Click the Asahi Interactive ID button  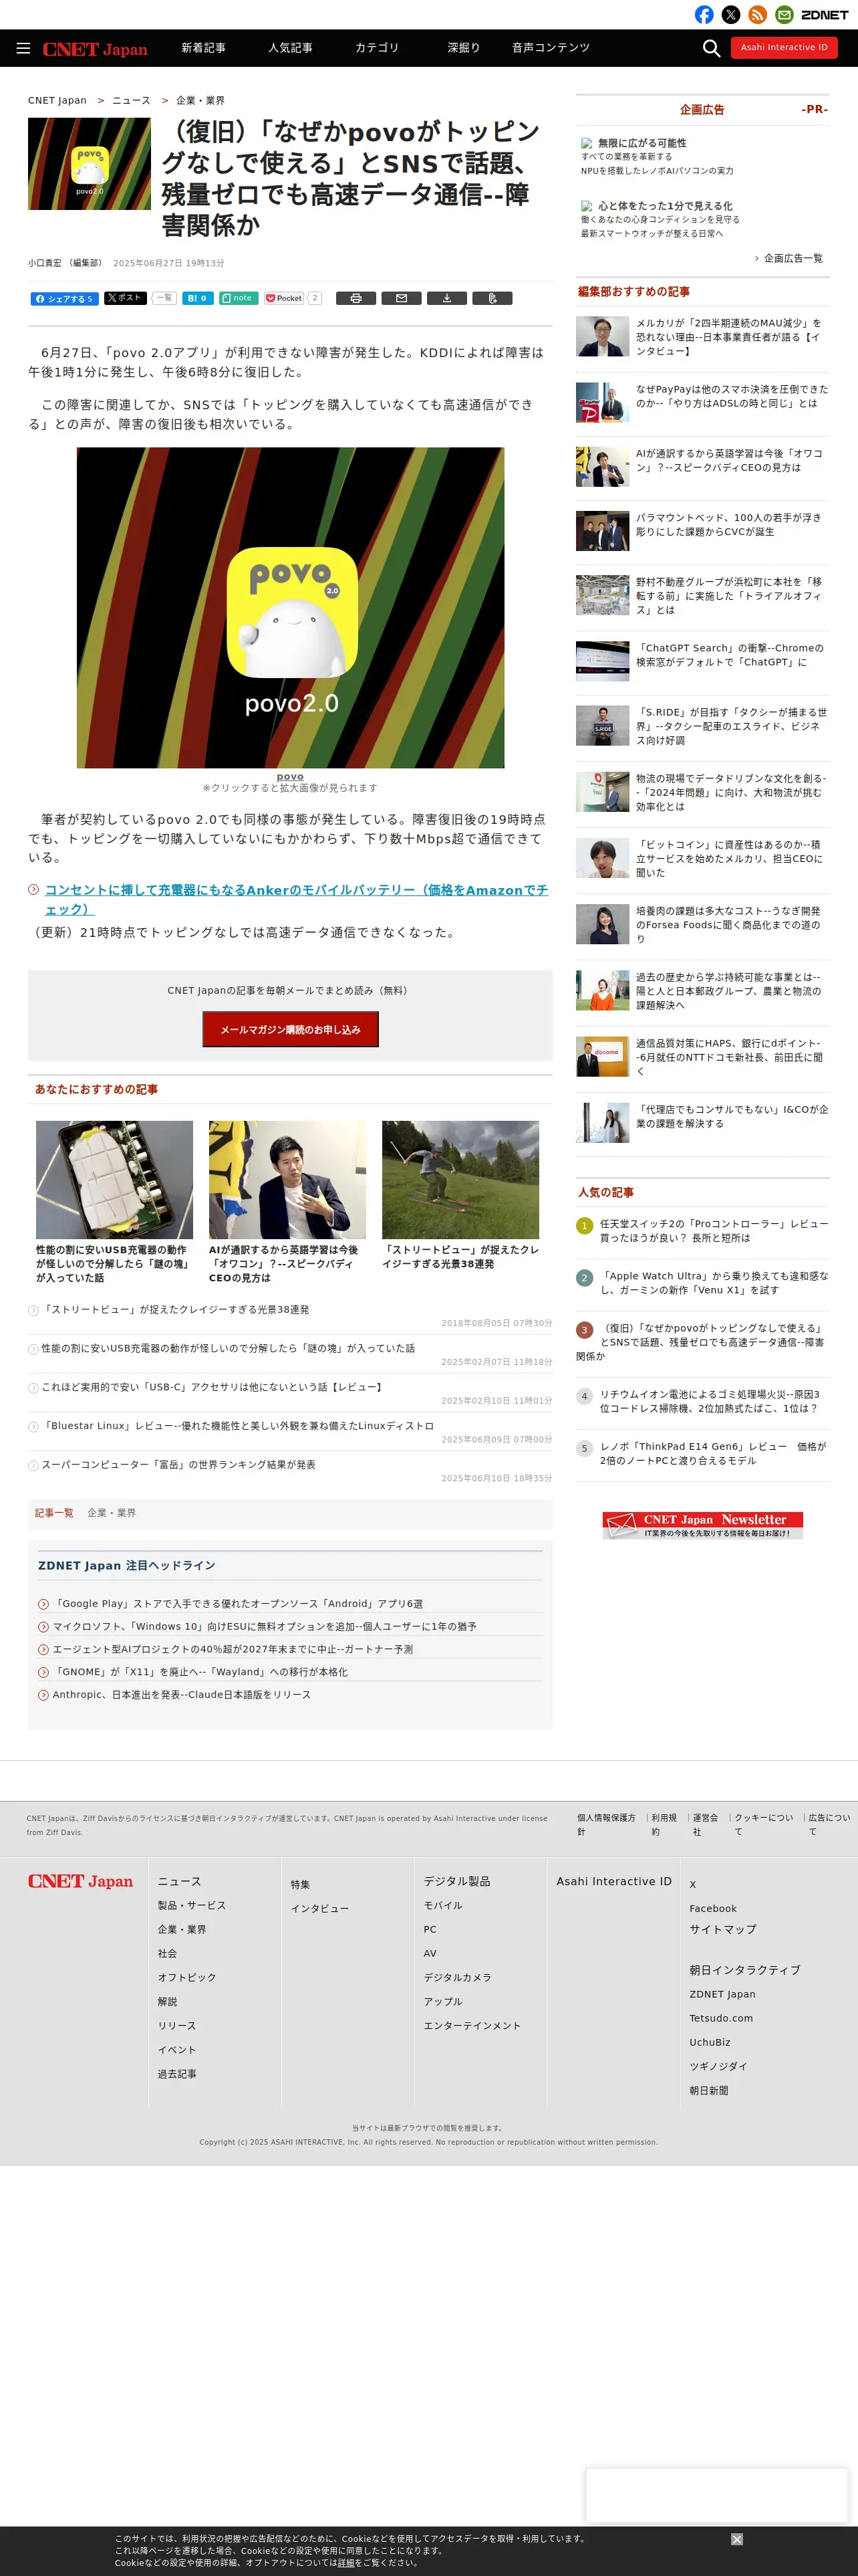coord(784,47)
